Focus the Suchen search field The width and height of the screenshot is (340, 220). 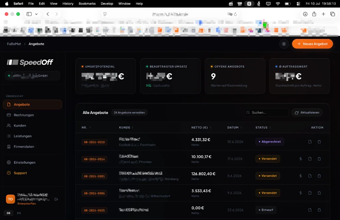click(266, 113)
